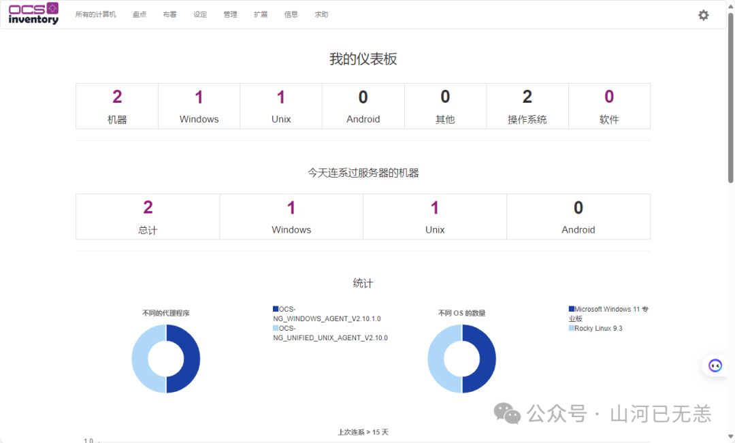
Task: Click the 机器 count of 2
Action: click(117, 97)
